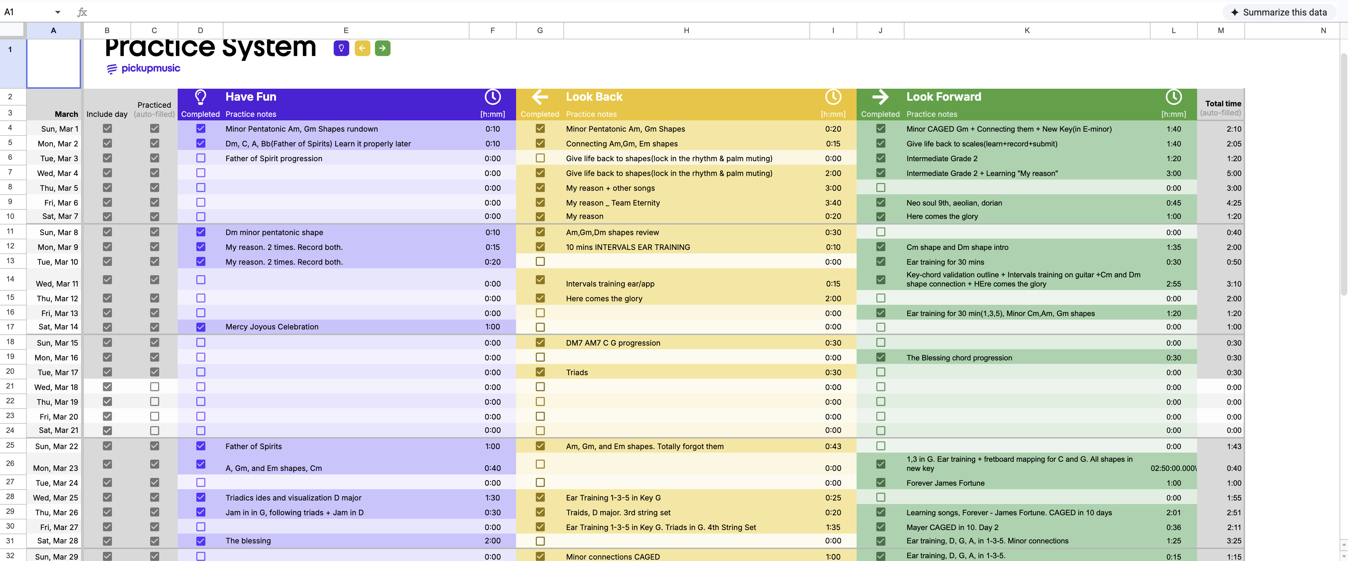Click the A1 name box field
Image resolution: width=1348 pixels, height=561 pixels.
tap(26, 12)
